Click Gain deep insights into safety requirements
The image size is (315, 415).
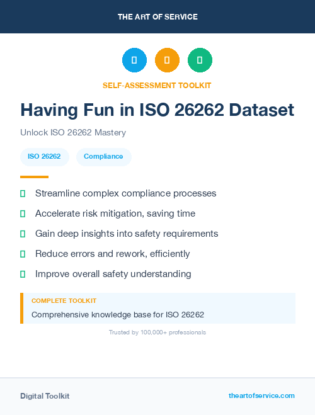coord(127,234)
